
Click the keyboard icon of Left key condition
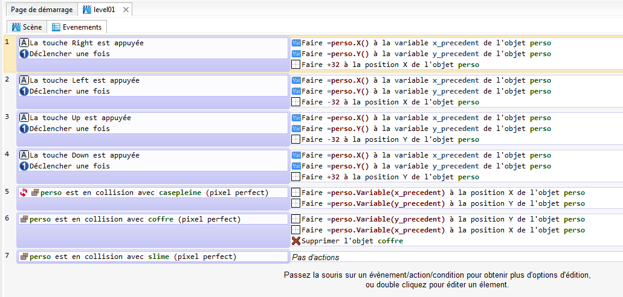[24, 80]
